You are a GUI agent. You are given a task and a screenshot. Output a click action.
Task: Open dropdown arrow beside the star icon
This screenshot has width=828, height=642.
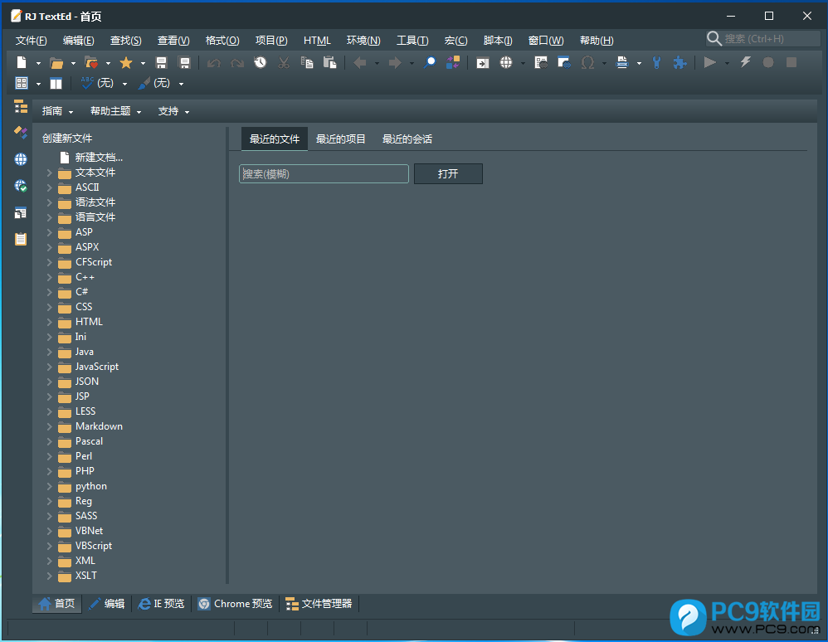pyautogui.click(x=143, y=63)
